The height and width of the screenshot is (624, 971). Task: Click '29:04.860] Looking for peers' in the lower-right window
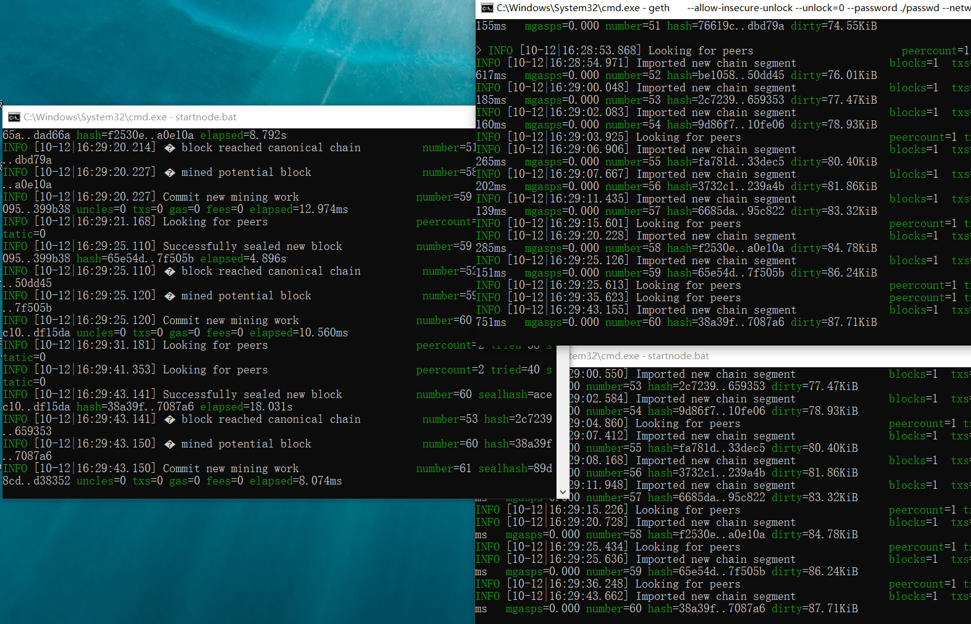(654, 423)
